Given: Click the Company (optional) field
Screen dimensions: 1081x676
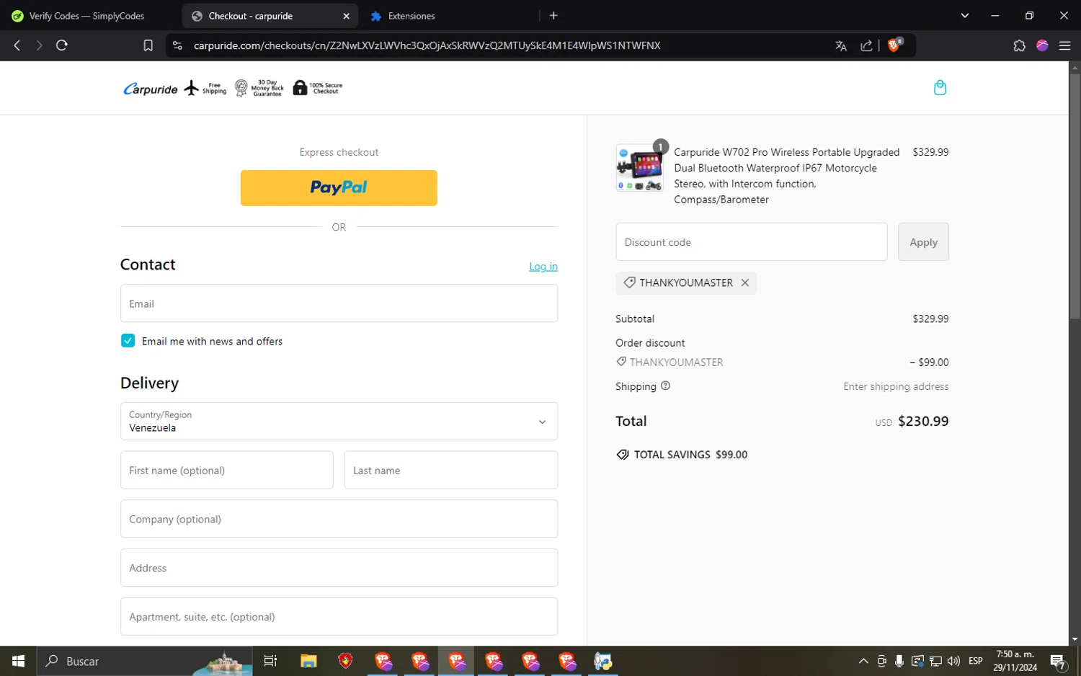Looking at the screenshot, I should 339,519.
